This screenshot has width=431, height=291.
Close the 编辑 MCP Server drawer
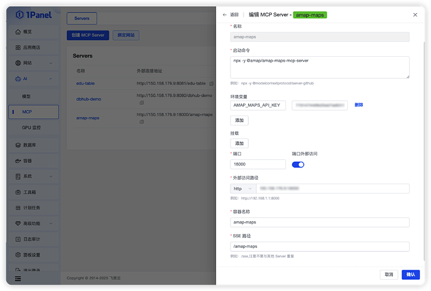click(x=415, y=15)
